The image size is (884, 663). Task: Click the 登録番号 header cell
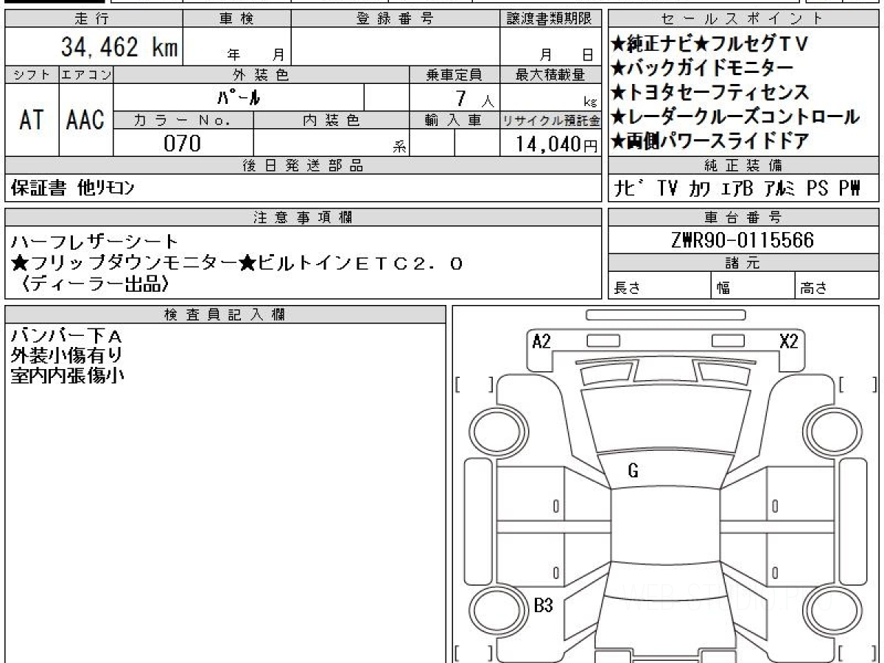coord(396,20)
